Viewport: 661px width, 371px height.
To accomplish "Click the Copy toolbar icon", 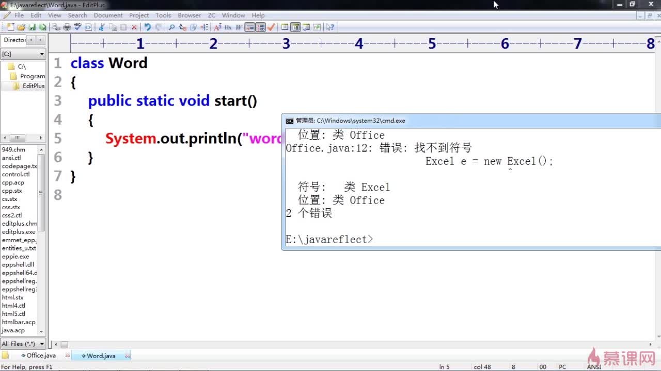I will 113,27.
